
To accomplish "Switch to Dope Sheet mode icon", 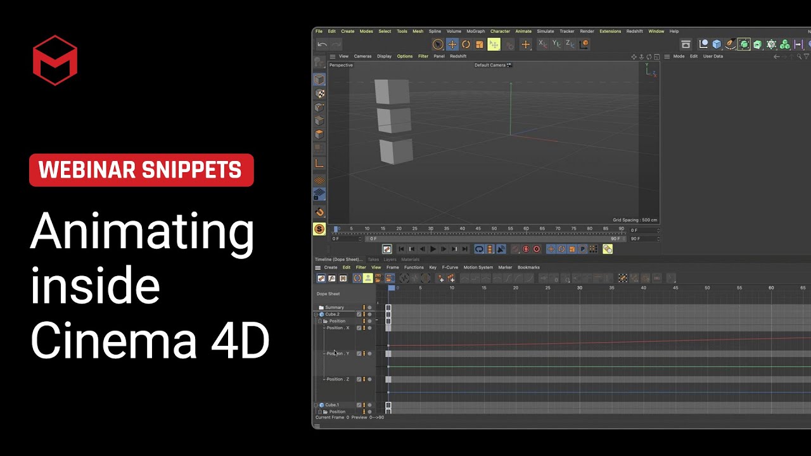I will click(321, 278).
